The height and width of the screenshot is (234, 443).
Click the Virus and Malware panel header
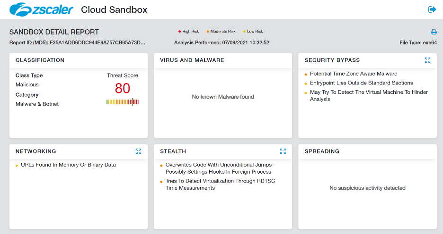pyautogui.click(x=192, y=60)
